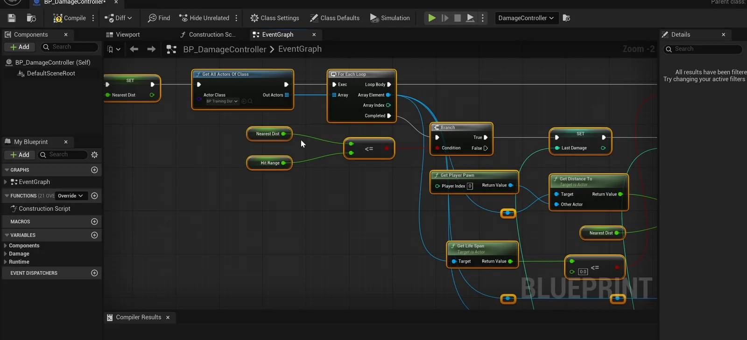Open DamageController debug object dropdown

click(526, 18)
